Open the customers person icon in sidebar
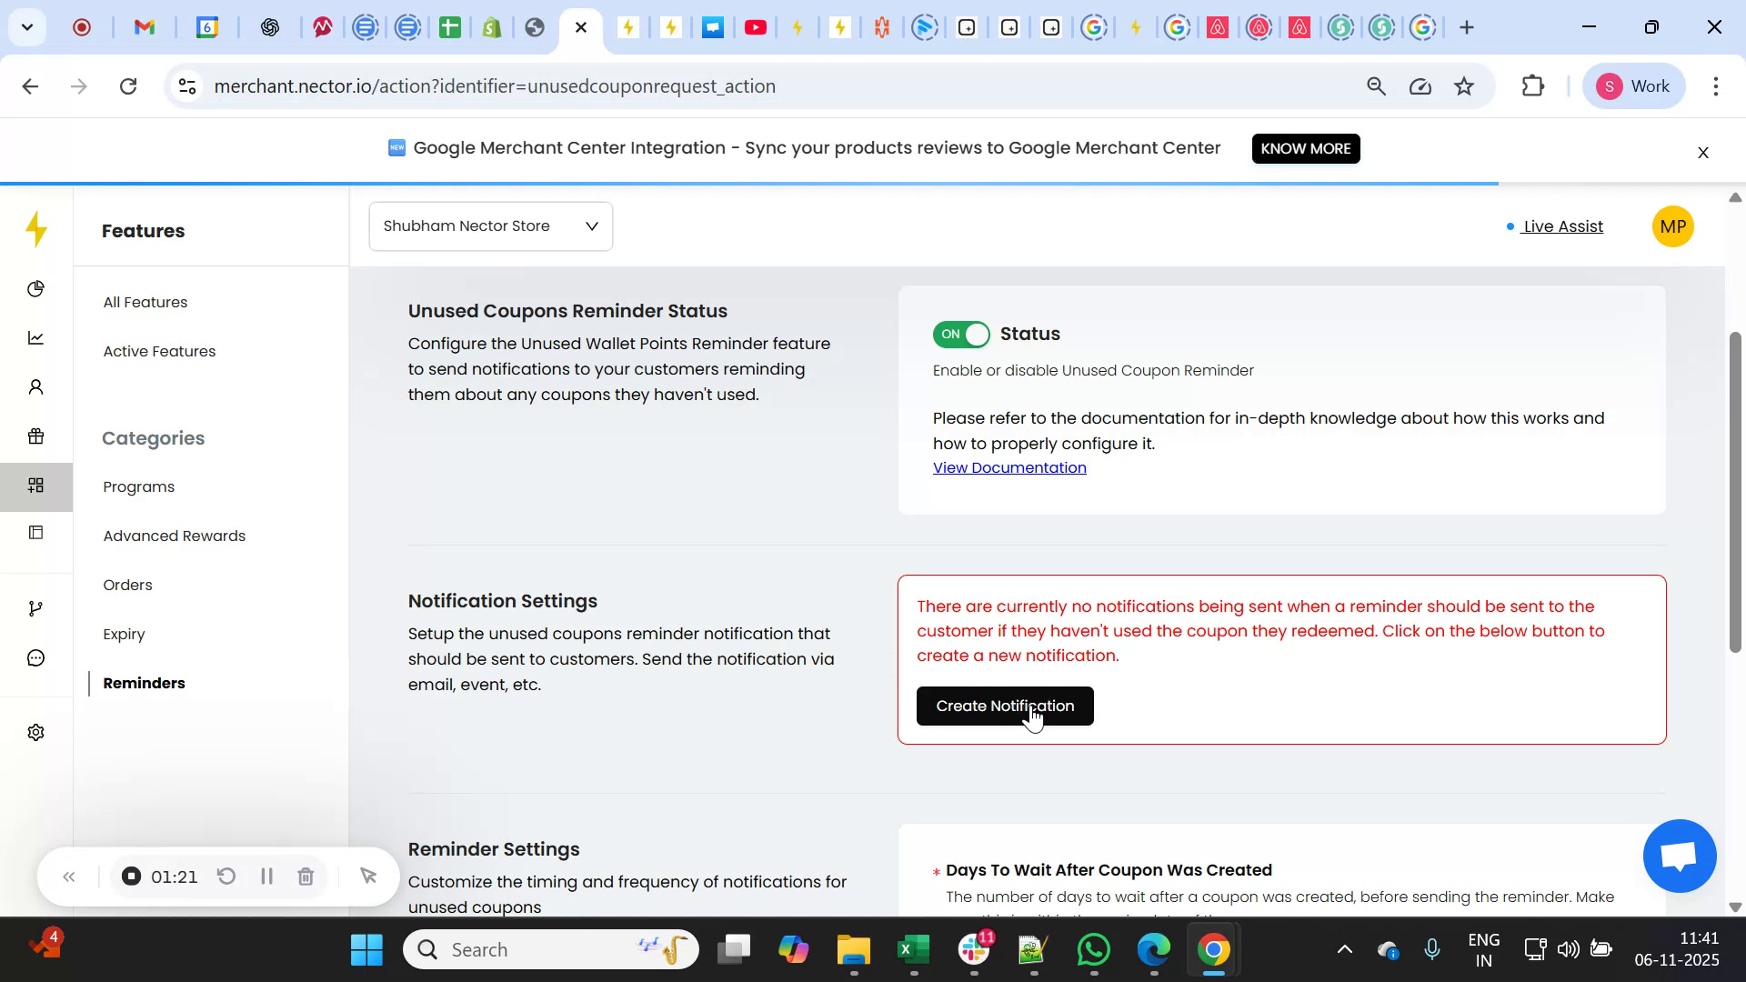Screen dimensions: 1746x982 click(x=35, y=386)
